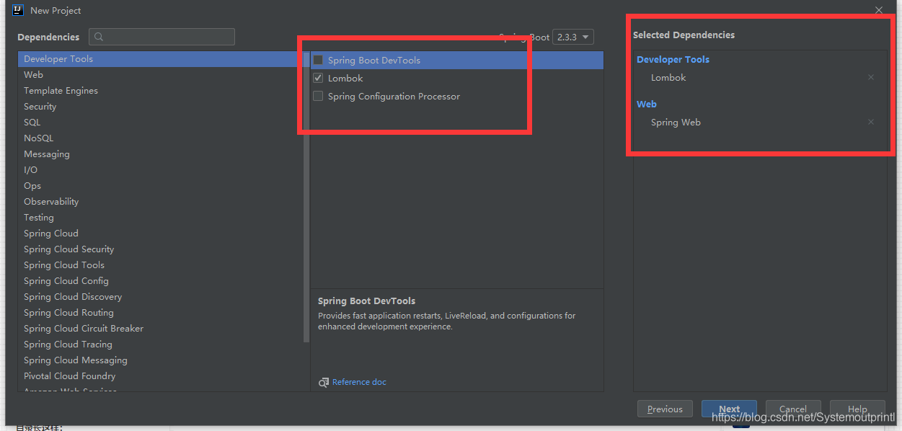This screenshot has height=431, width=902.
Task: Check the Spring Boot DevTools checkbox
Action: [318, 60]
